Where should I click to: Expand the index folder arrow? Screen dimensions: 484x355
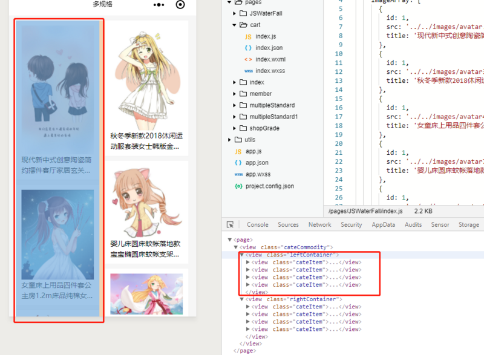[x=234, y=82]
